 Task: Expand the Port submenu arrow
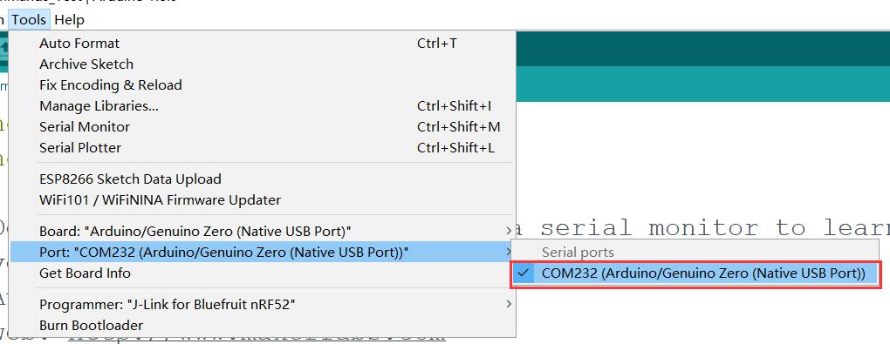click(x=508, y=253)
